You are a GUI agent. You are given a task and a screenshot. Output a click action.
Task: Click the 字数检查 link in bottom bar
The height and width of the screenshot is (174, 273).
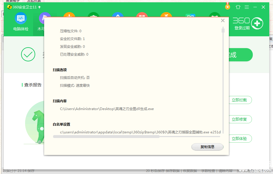(208, 171)
